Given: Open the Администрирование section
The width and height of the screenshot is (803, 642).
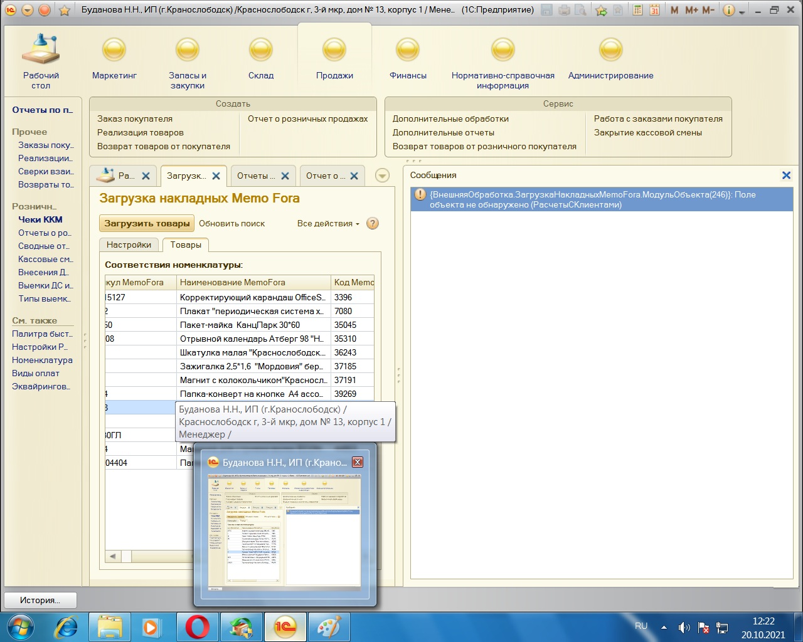Looking at the screenshot, I should [x=610, y=60].
